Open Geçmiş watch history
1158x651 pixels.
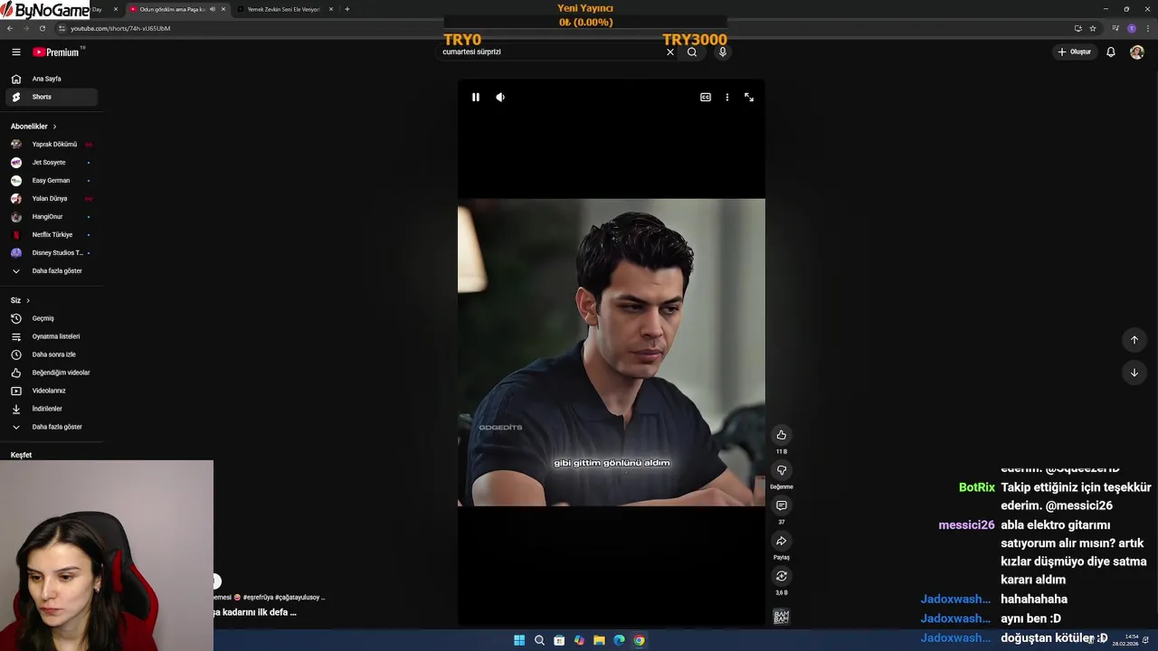[52, 318]
